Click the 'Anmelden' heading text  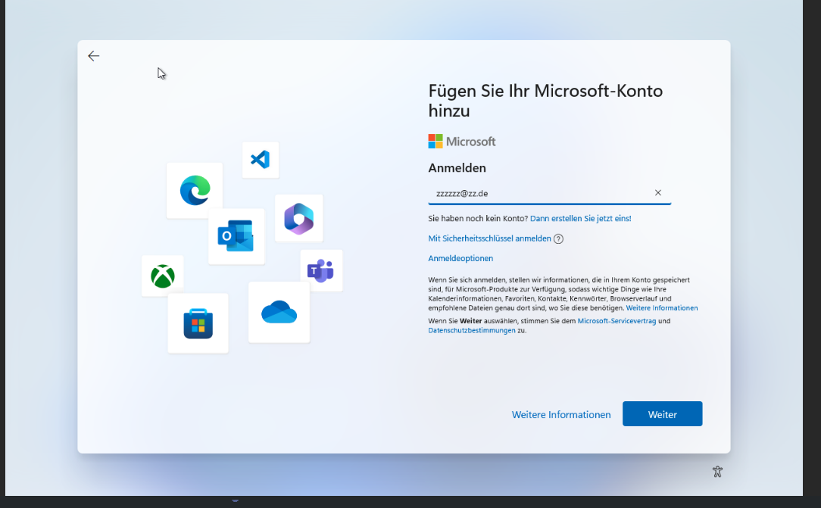point(457,168)
